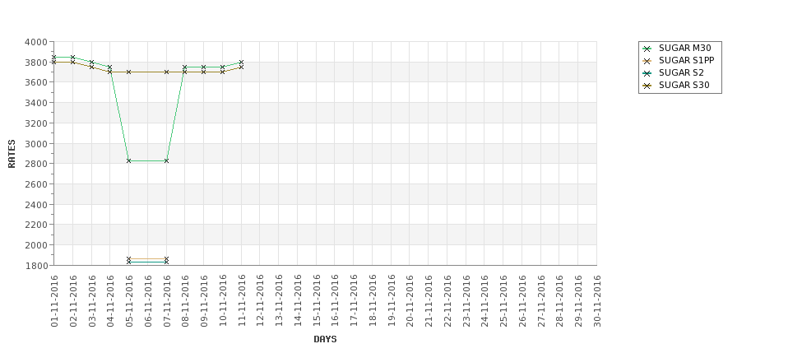
Task: Click the 03-11-2016 date label
Action: pyautogui.click(x=91, y=301)
